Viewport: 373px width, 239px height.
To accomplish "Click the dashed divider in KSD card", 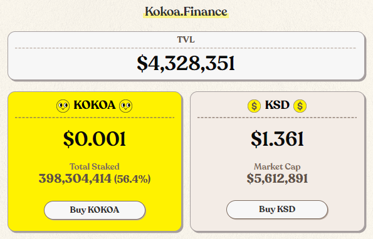I will click(x=277, y=118).
